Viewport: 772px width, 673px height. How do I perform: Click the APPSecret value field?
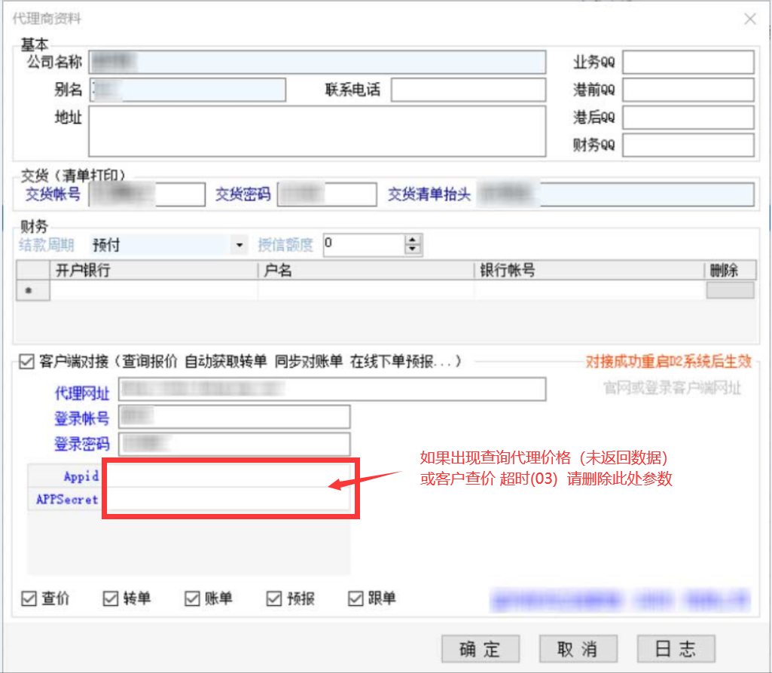[226, 499]
